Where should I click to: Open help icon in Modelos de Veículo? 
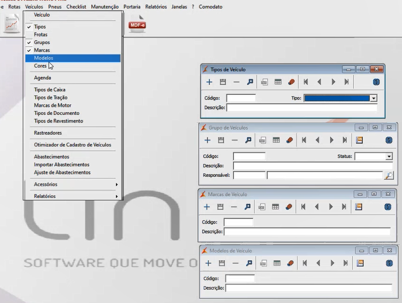pyautogui.click(x=389, y=263)
